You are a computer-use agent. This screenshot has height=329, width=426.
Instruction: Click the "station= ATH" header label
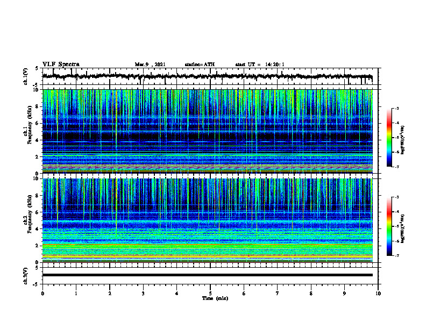[200, 65]
